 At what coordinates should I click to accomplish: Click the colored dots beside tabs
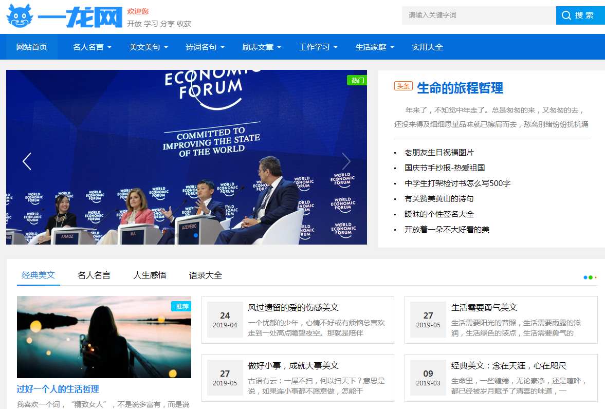[590, 277]
